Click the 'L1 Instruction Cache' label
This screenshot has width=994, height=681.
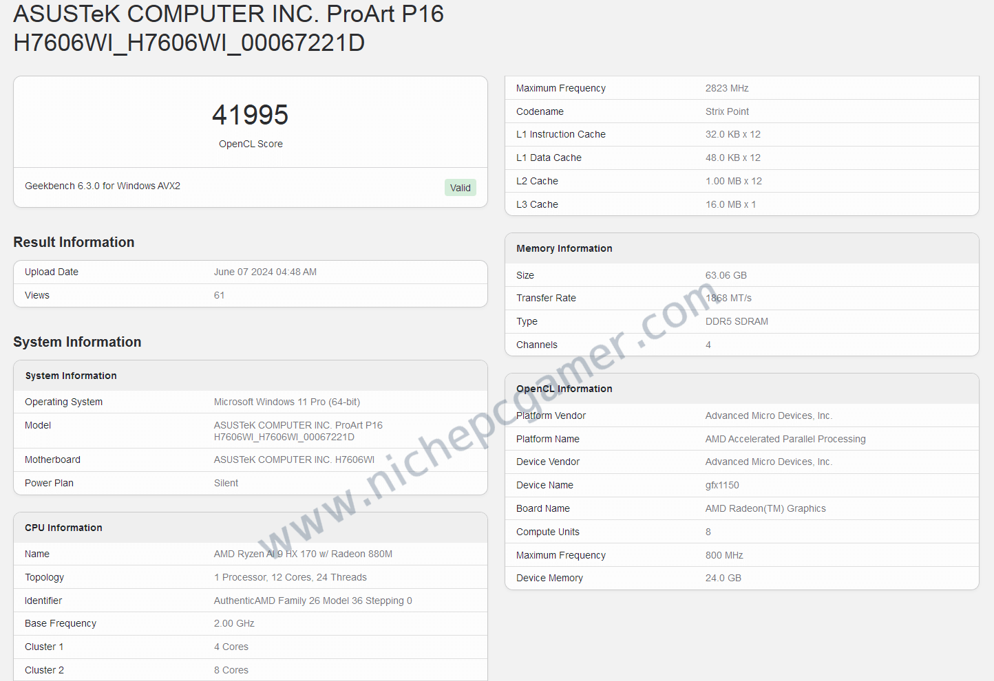click(561, 134)
